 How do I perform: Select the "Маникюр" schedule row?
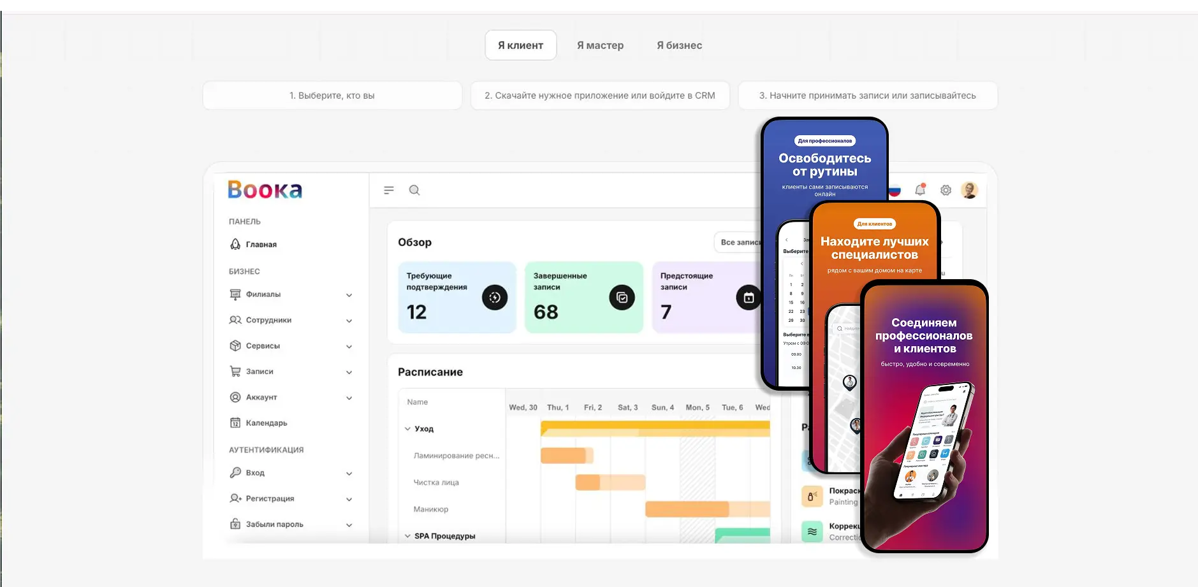point(431,509)
